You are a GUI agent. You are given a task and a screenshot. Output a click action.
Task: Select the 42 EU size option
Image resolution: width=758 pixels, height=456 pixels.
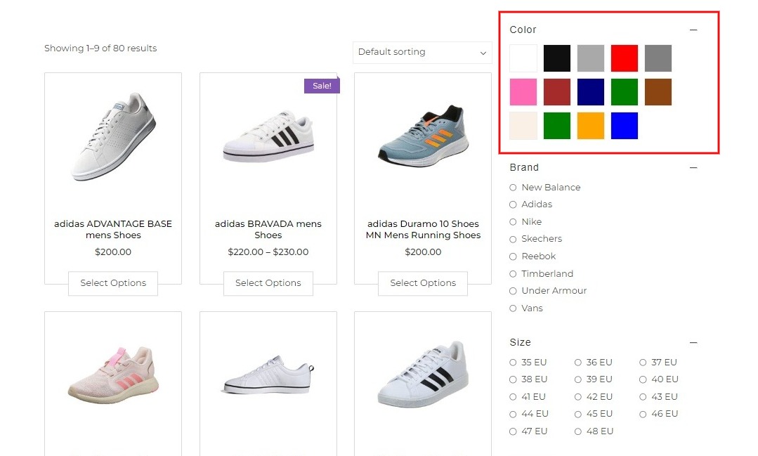pyautogui.click(x=577, y=397)
